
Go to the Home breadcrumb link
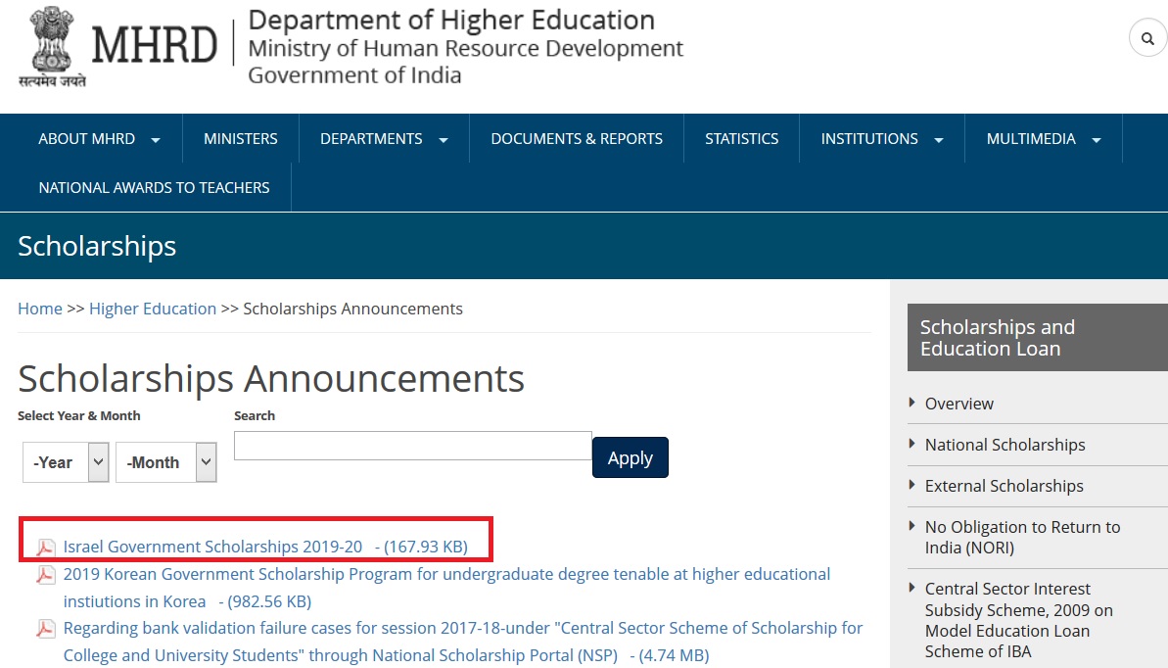(x=40, y=309)
